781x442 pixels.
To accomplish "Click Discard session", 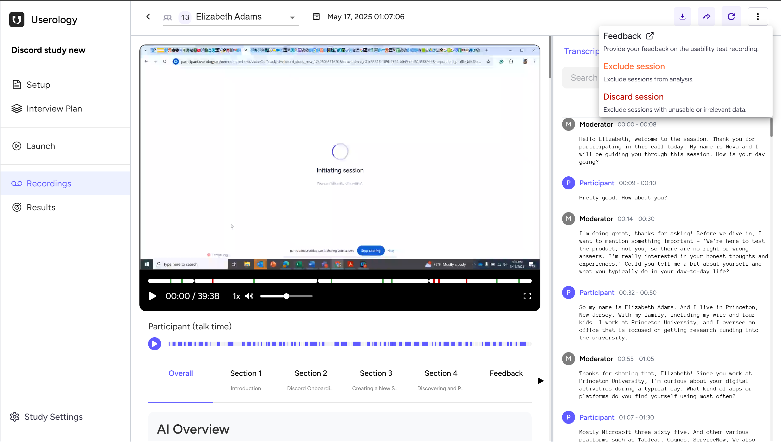I will click(x=633, y=97).
